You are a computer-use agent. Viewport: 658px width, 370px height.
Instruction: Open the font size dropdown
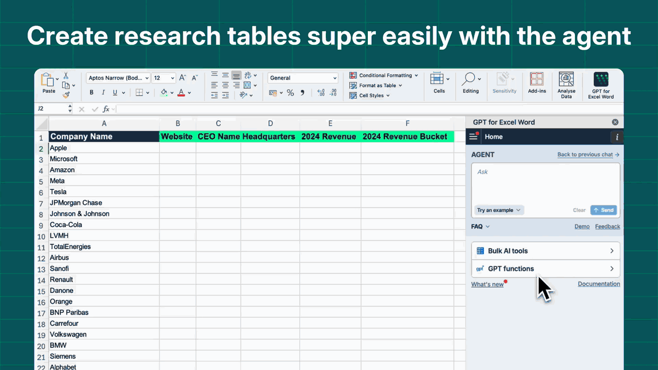172,78
